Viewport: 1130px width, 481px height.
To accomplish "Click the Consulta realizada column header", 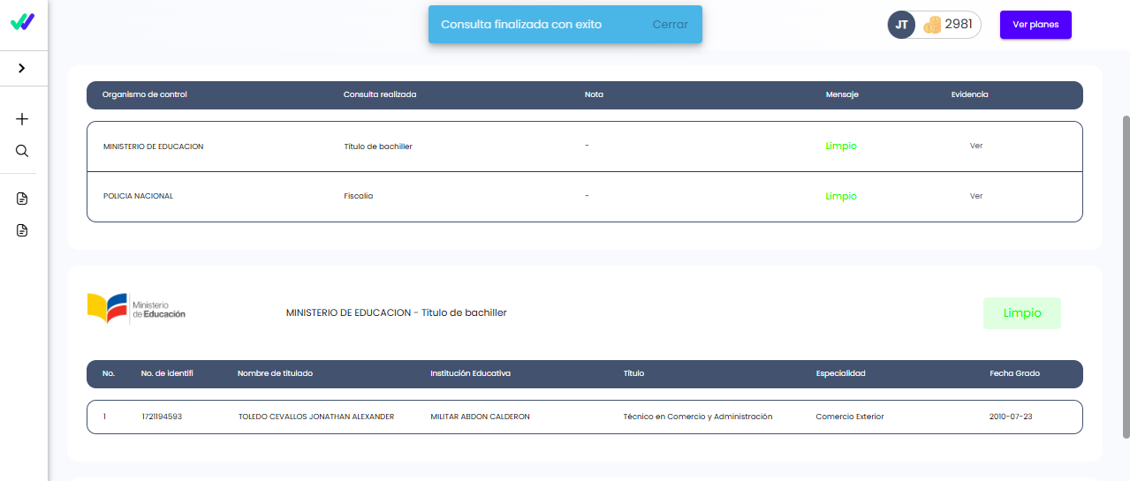I will (380, 94).
